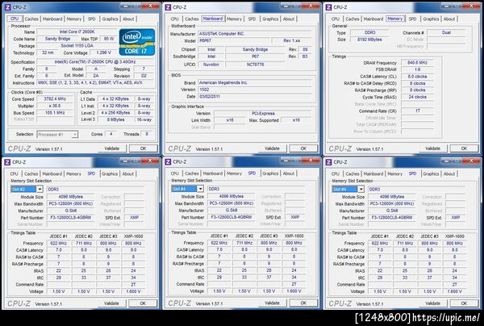The height and width of the screenshot is (326, 484).
Task: Click the DRAM Frequency value '840.6 MHz'
Action: click(417, 63)
